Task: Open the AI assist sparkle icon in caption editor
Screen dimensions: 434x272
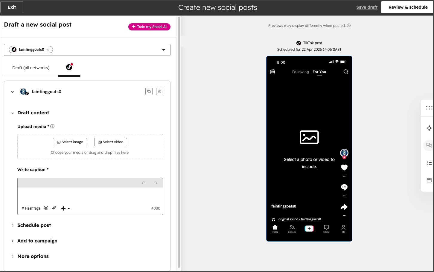Action: point(63,208)
